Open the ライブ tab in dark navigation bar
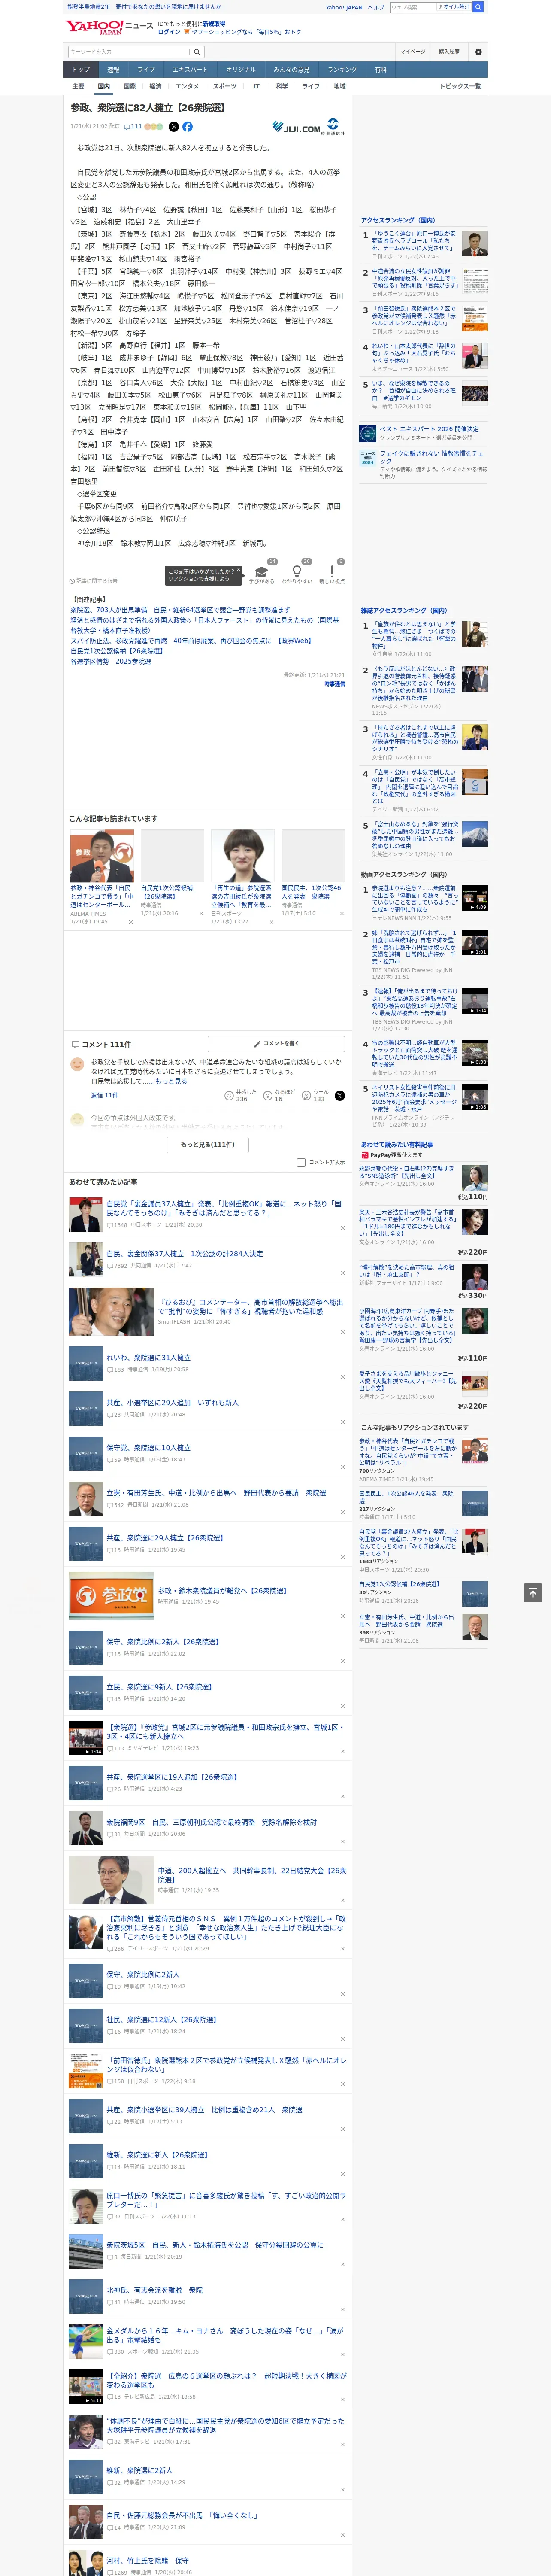This screenshot has width=551, height=2576. coord(146,70)
